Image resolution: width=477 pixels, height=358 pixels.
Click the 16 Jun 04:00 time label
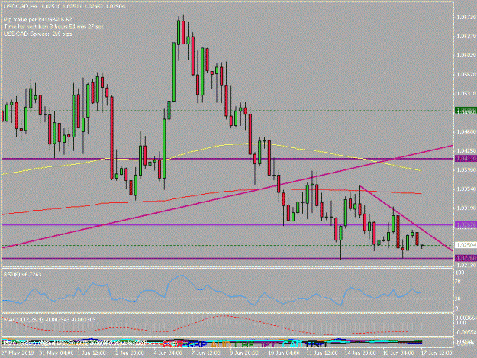(x=398, y=353)
